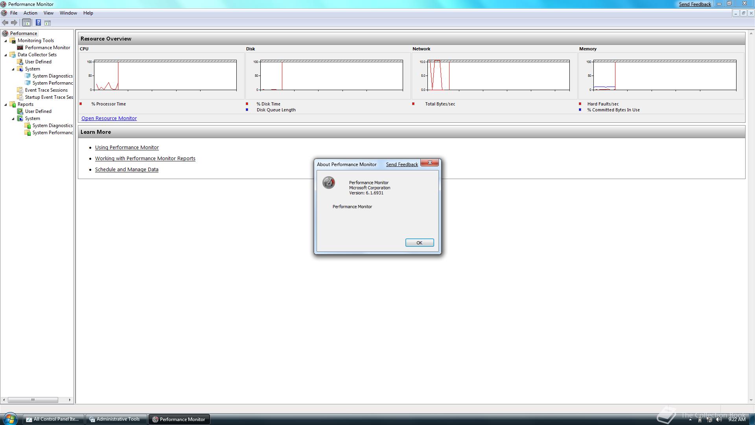The width and height of the screenshot is (755, 425).
Task: Select 'Performance Monitor' under Monitoring Tools
Action: click(x=48, y=48)
